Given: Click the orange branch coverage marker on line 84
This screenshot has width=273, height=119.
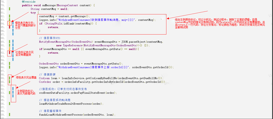Looking at the screenshot, I should tap(9, 23).
